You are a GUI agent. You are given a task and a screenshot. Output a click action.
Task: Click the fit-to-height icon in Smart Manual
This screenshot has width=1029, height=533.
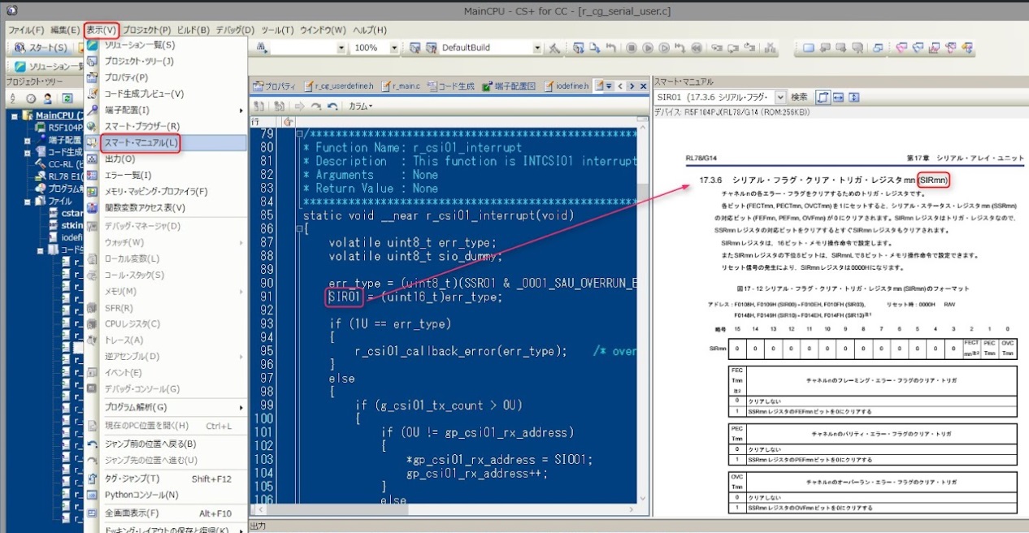click(x=854, y=97)
